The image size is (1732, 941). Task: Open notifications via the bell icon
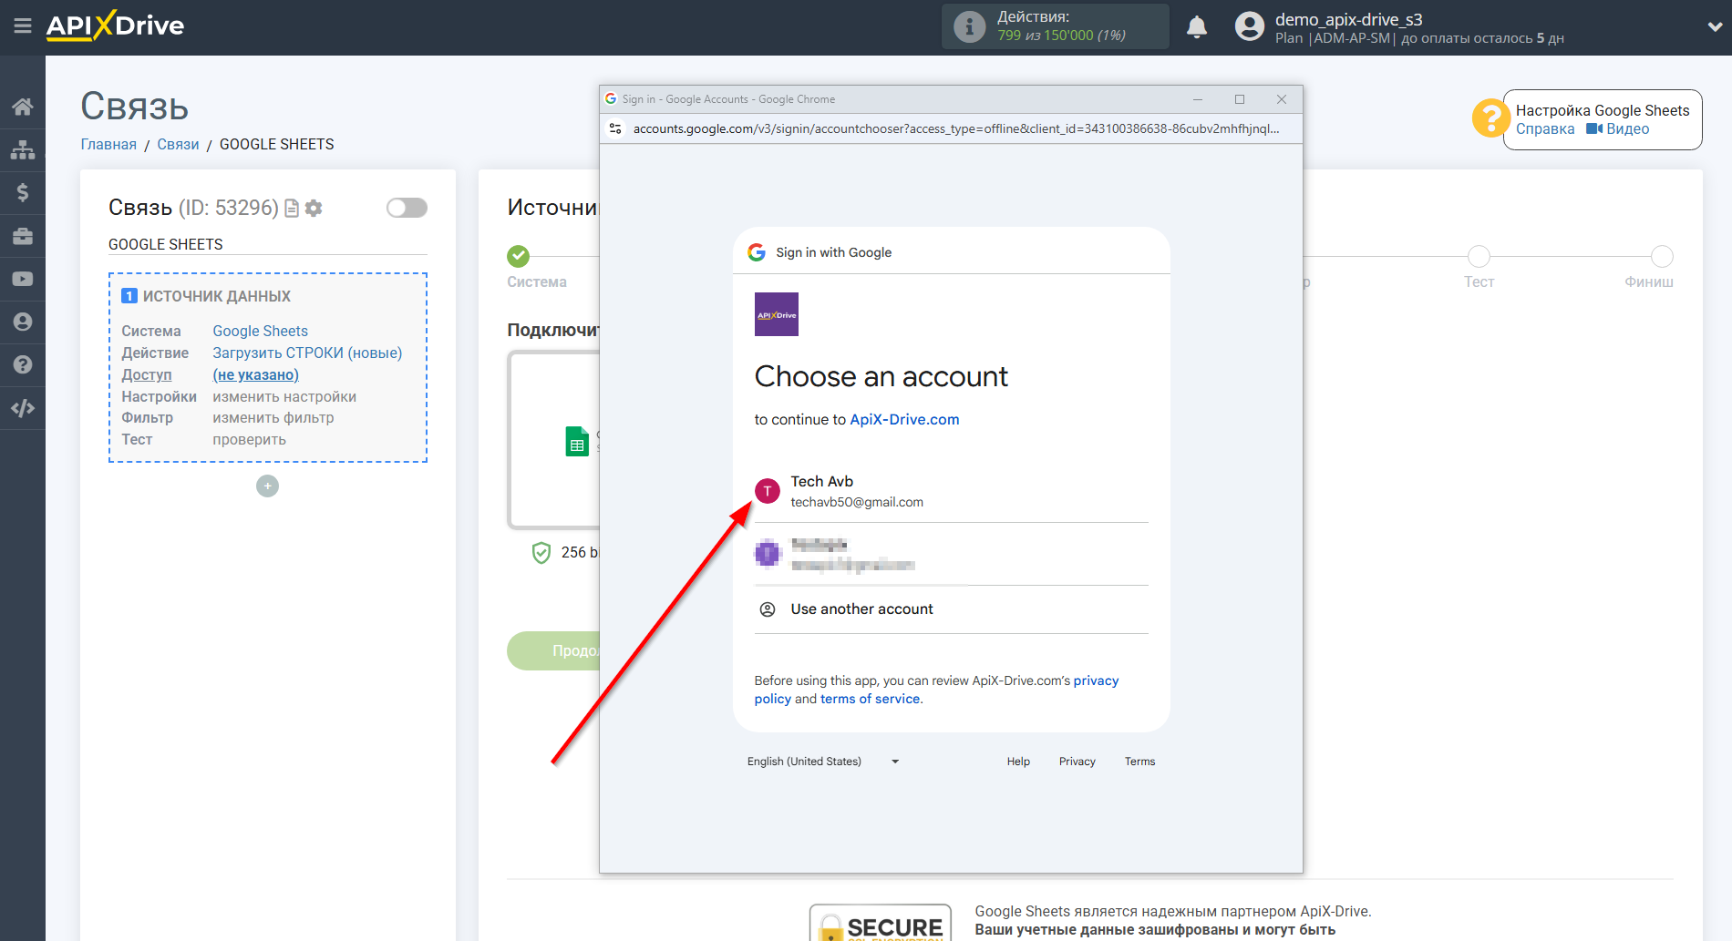click(x=1197, y=26)
